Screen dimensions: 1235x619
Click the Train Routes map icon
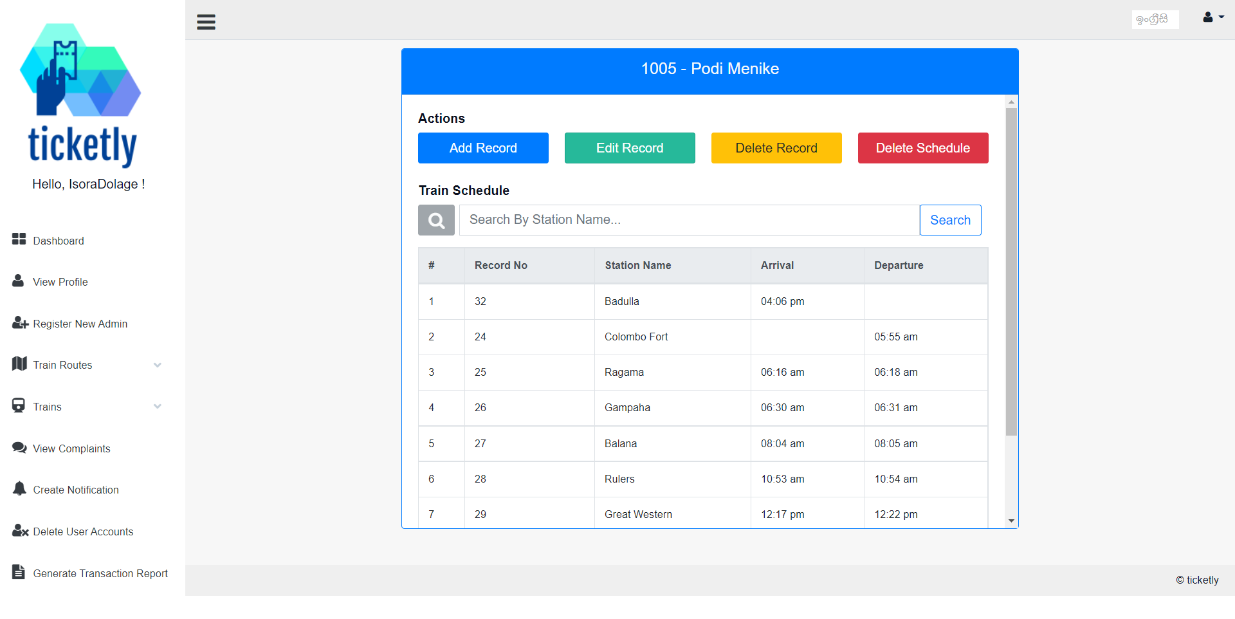pyautogui.click(x=19, y=364)
